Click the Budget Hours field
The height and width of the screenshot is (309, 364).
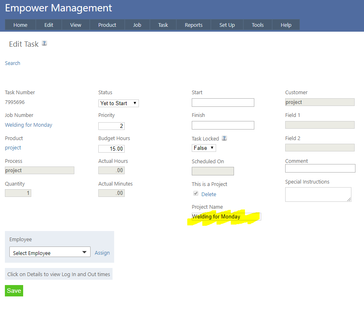coord(111,149)
